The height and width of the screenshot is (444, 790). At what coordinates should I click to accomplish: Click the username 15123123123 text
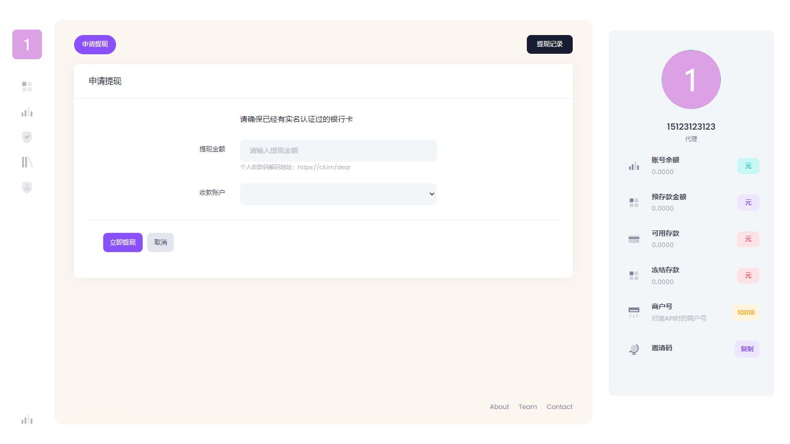pos(691,127)
